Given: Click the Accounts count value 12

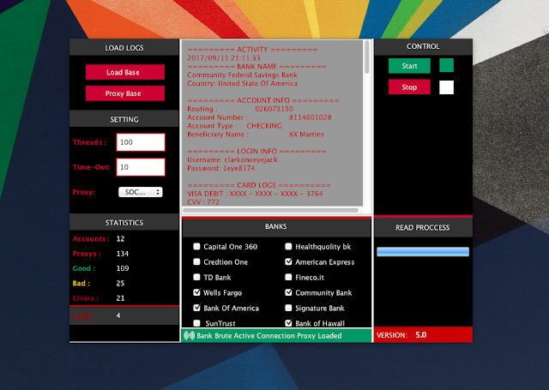Looking at the screenshot, I should tap(120, 239).
